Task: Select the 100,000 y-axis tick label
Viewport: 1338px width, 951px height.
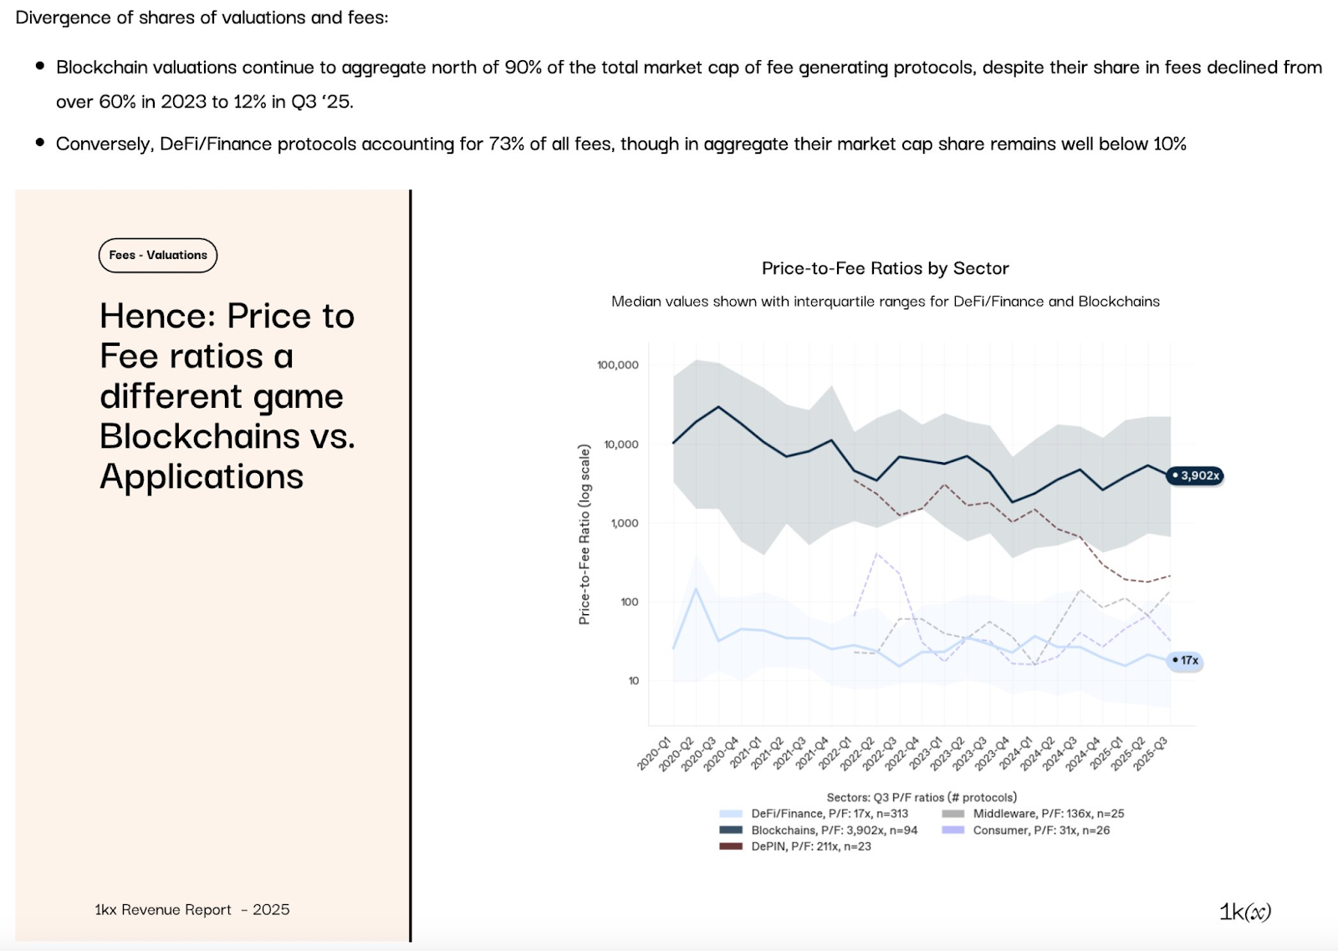Action: [x=617, y=365]
